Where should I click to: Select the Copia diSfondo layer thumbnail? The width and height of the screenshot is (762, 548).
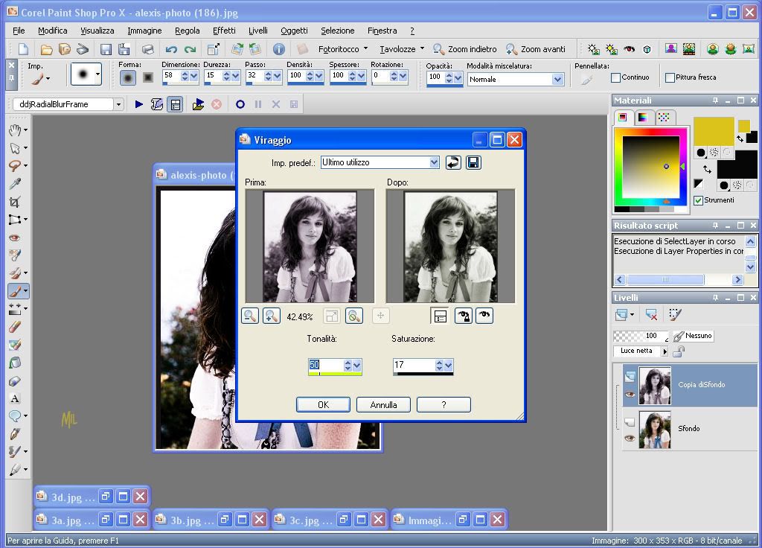pyautogui.click(x=655, y=386)
